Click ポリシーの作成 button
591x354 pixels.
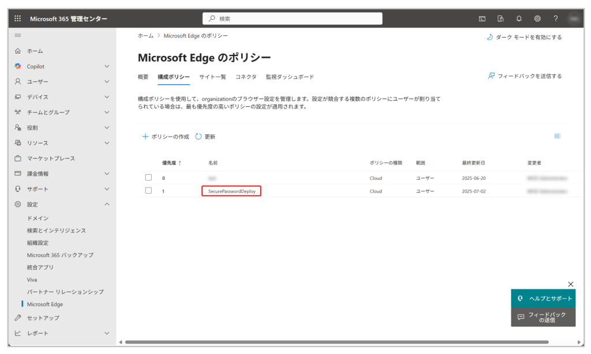click(166, 136)
